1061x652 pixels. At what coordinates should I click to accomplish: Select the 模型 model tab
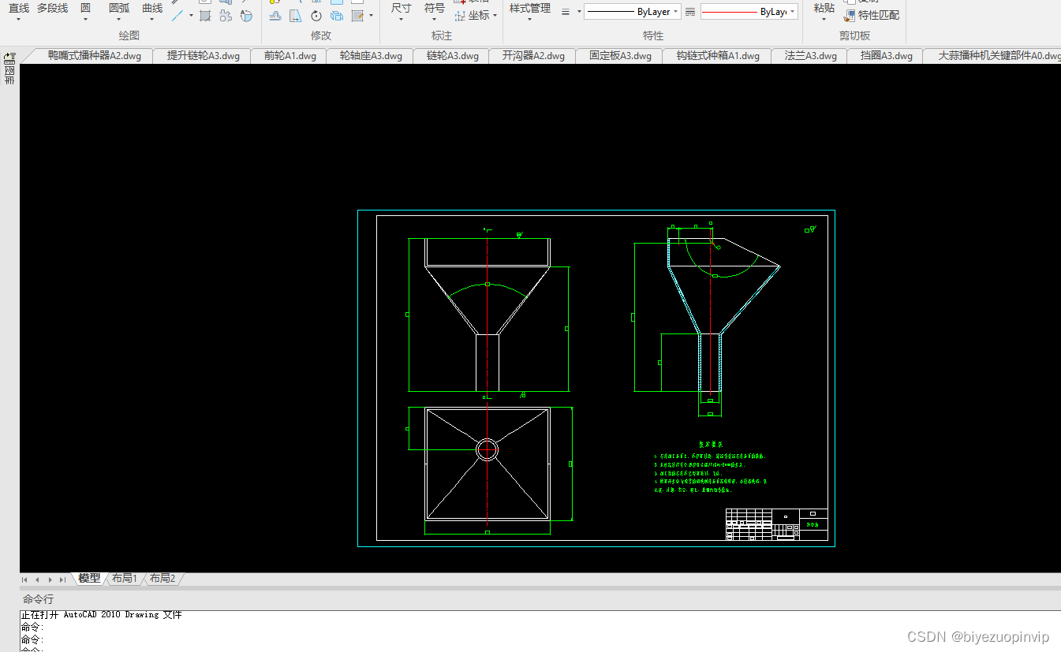click(x=89, y=579)
